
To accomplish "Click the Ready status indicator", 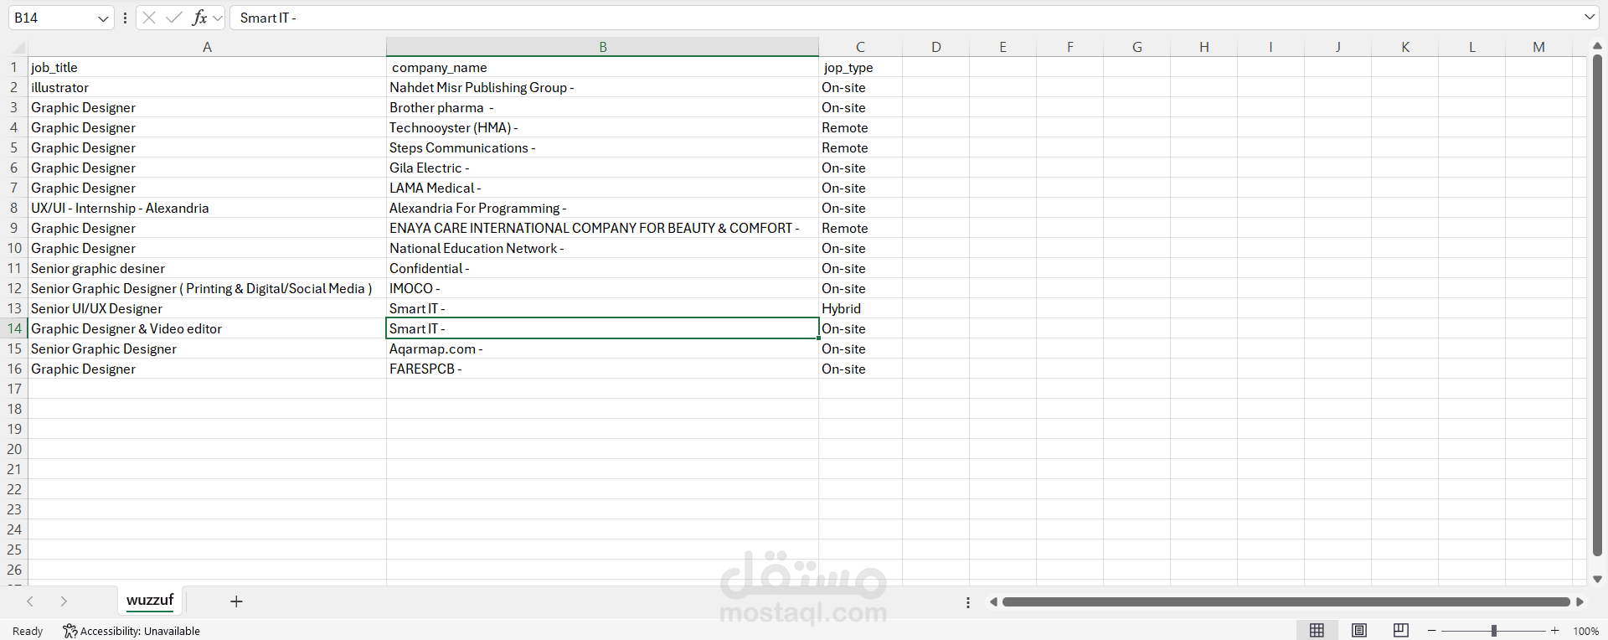I will [28, 631].
